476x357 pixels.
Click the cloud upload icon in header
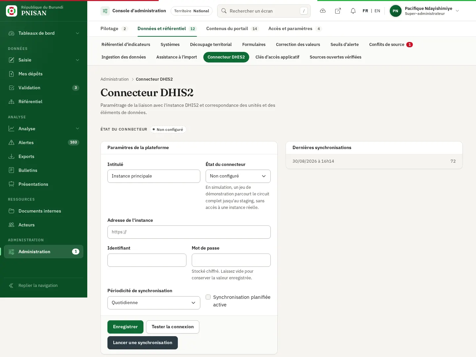(323, 11)
